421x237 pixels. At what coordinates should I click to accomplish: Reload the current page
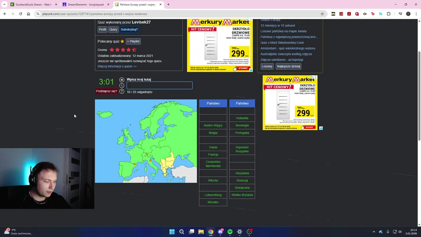[x=20, y=14]
